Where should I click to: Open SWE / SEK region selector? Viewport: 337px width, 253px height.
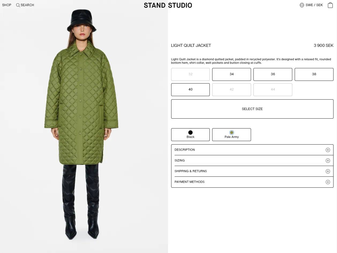(x=314, y=5)
